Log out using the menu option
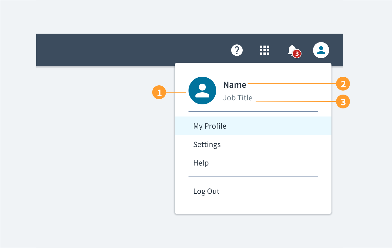 [206, 191]
